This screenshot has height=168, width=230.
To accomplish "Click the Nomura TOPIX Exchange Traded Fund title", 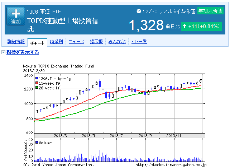I will pyautogui.click(x=58, y=66).
